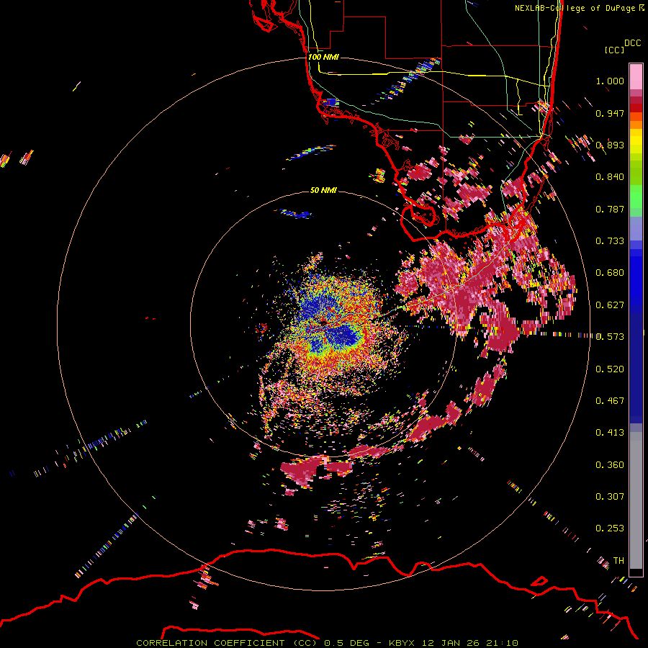Select the 0.947 scale label

click(x=610, y=113)
